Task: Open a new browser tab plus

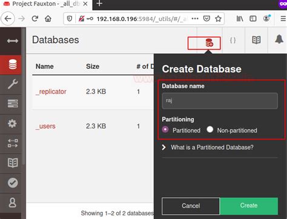Action: pyautogui.click(x=99, y=4)
